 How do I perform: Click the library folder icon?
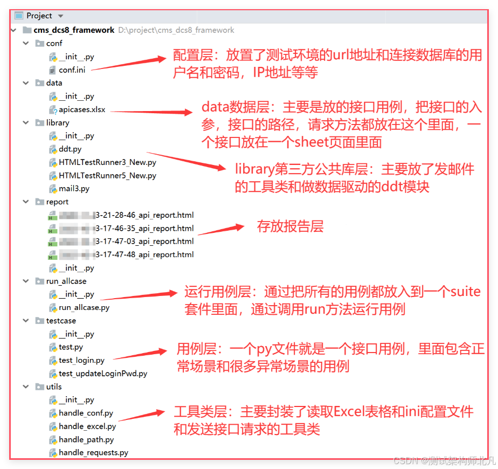pos(40,123)
